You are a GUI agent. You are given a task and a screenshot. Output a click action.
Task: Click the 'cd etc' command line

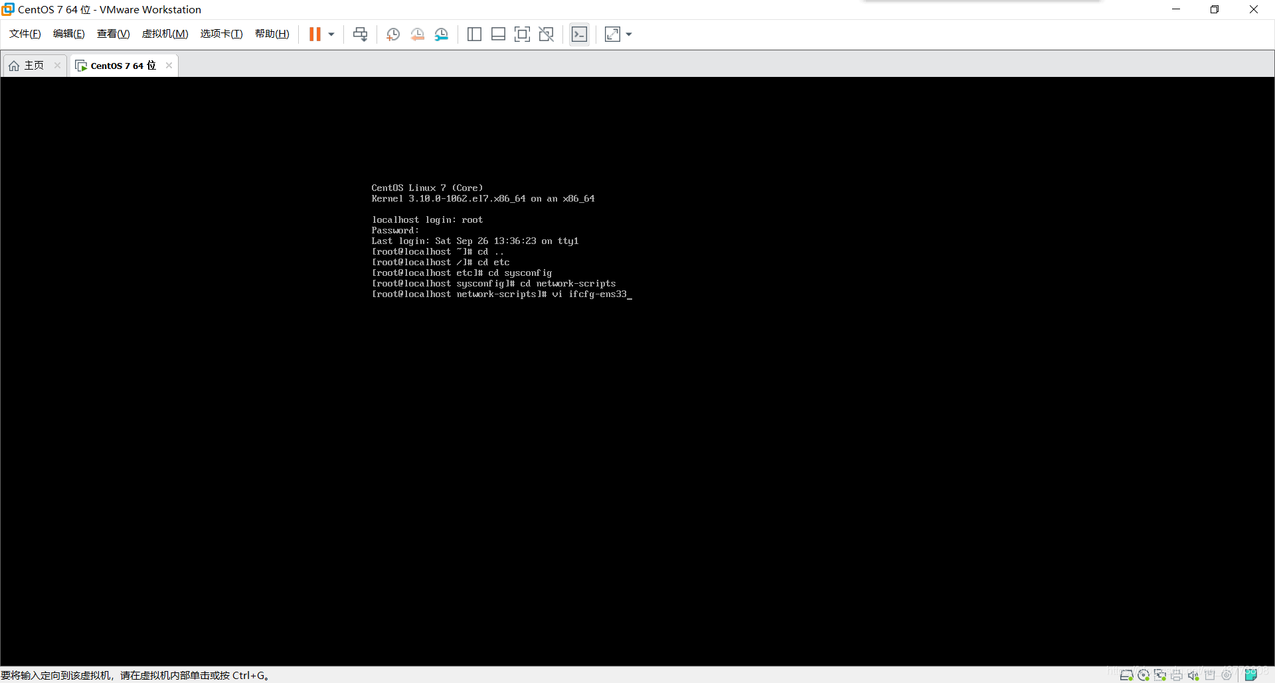441,263
